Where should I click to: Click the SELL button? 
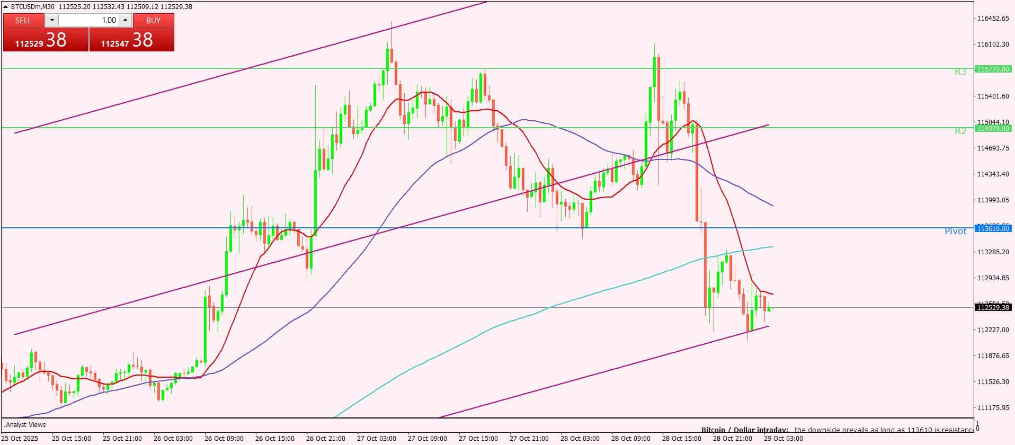23,20
